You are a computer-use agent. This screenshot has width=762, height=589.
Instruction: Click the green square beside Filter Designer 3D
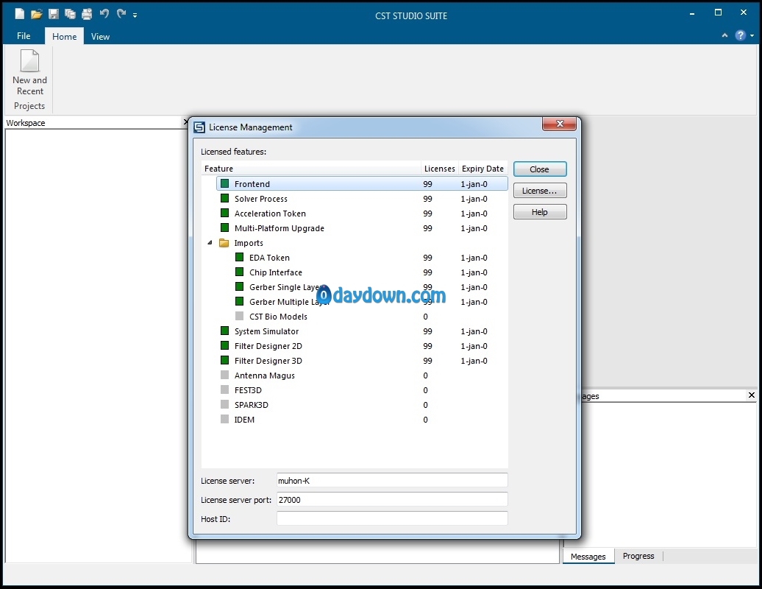224,360
